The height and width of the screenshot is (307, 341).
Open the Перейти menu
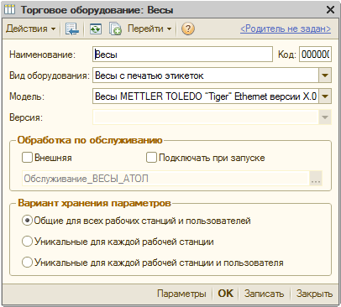coord(150,29)
